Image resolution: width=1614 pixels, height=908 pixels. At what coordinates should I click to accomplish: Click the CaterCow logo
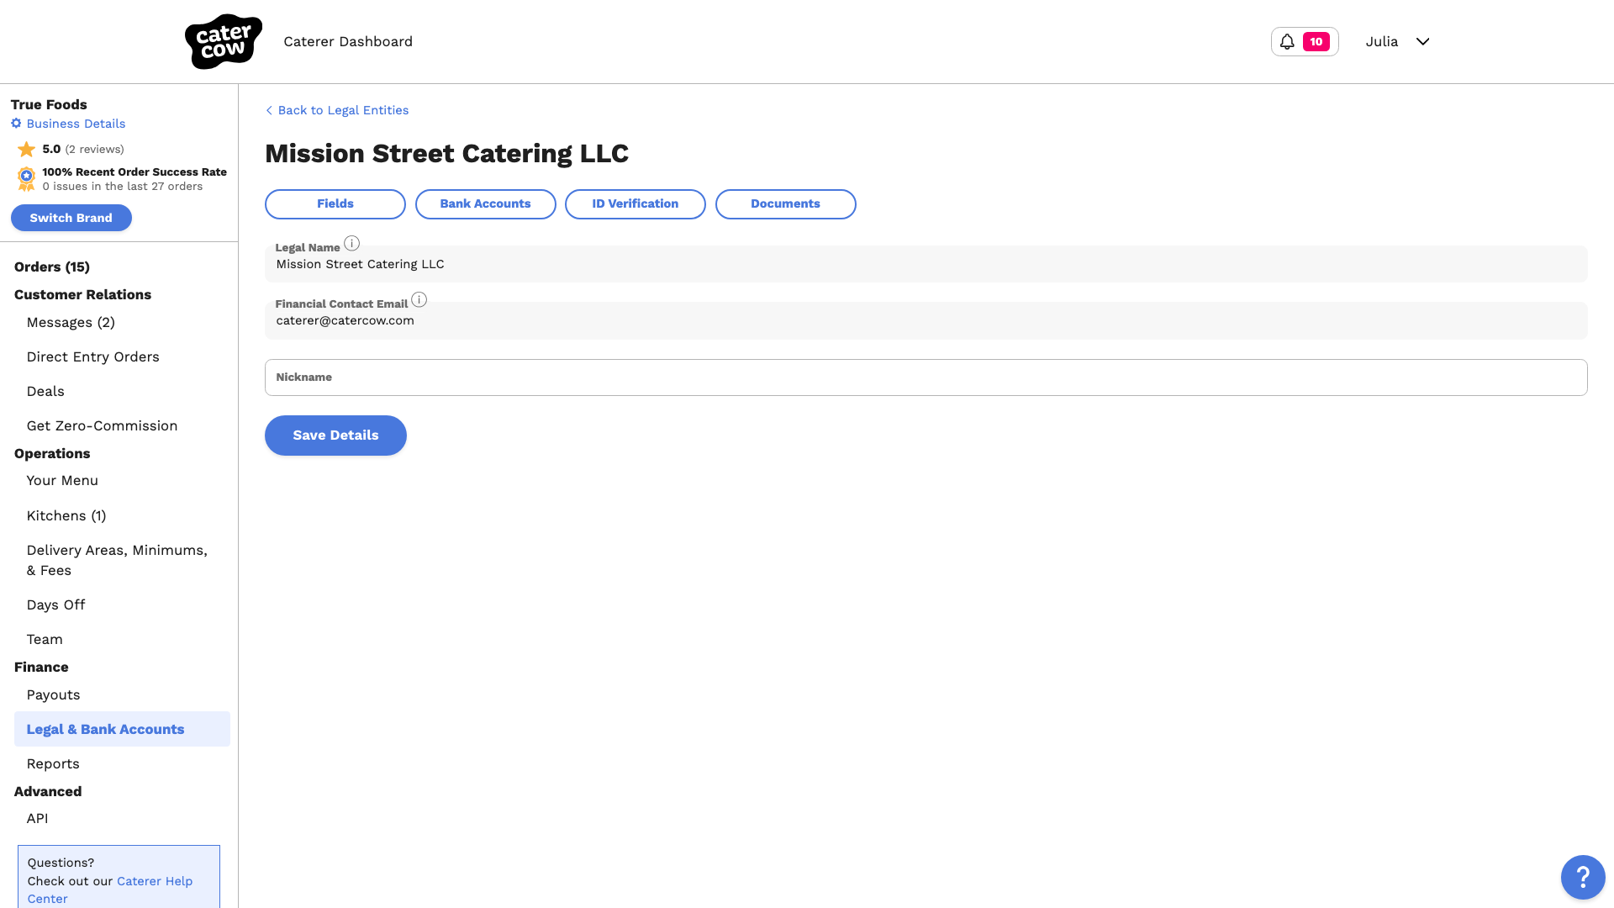click(x=224, y=41)
